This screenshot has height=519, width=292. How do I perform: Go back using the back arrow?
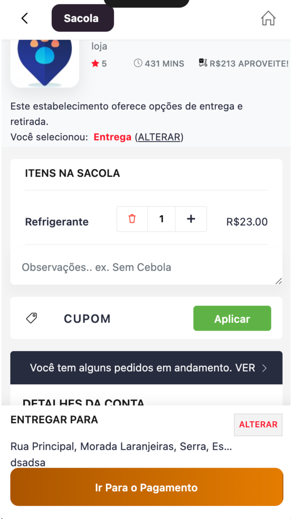(x=24, y=18)
